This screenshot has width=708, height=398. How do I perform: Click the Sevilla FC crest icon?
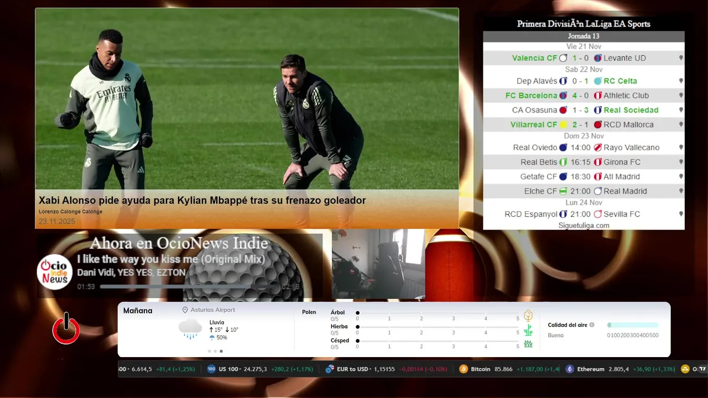[x=597, y=214]
